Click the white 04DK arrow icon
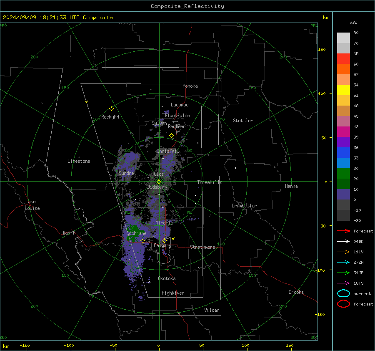Viewport: 375px width, 351px height. coord(343,241)
